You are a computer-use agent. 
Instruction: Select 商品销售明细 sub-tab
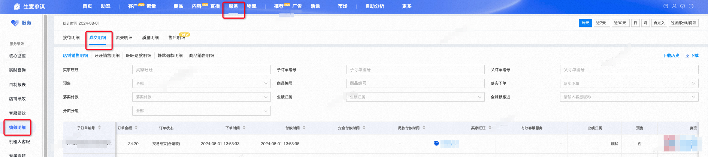tap(202, 56)
